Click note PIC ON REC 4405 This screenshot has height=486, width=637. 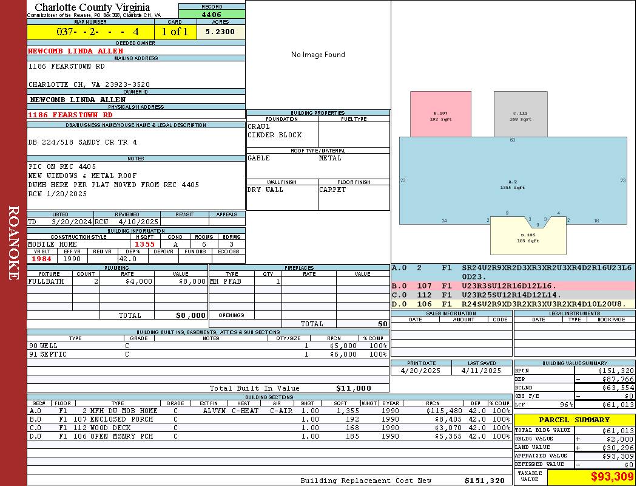click(x=62, y=166)
